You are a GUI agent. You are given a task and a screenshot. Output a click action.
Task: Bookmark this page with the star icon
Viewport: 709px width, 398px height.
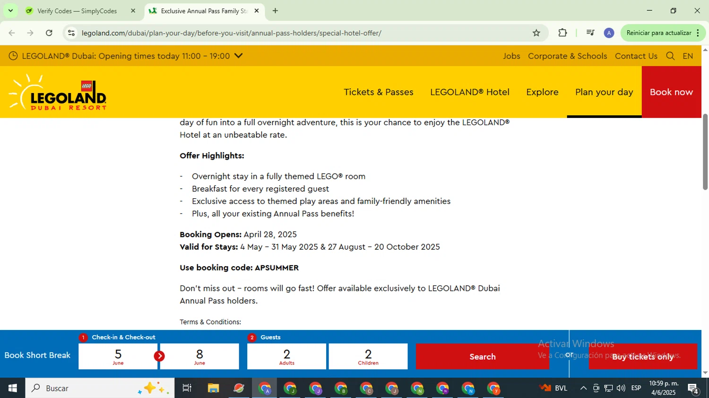tap(536, 33)
